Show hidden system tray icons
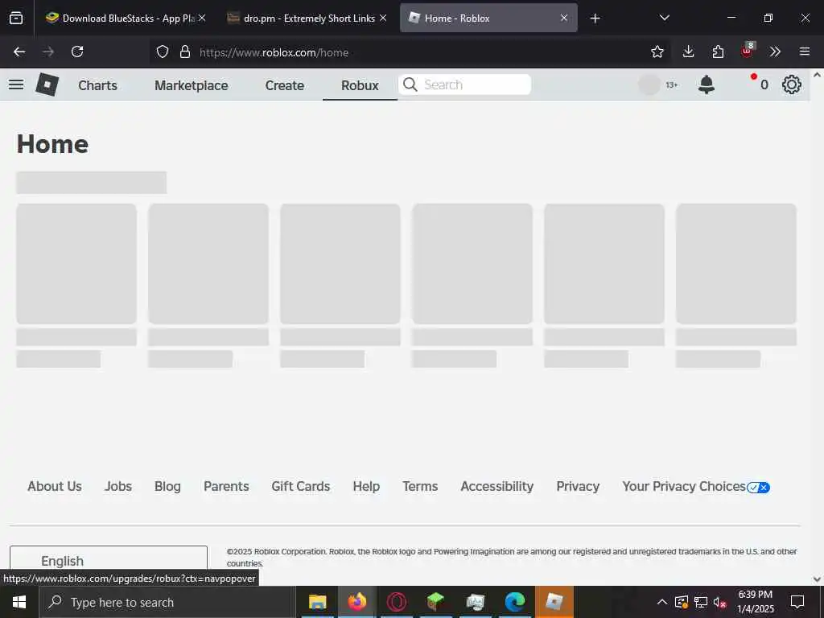 662,602
